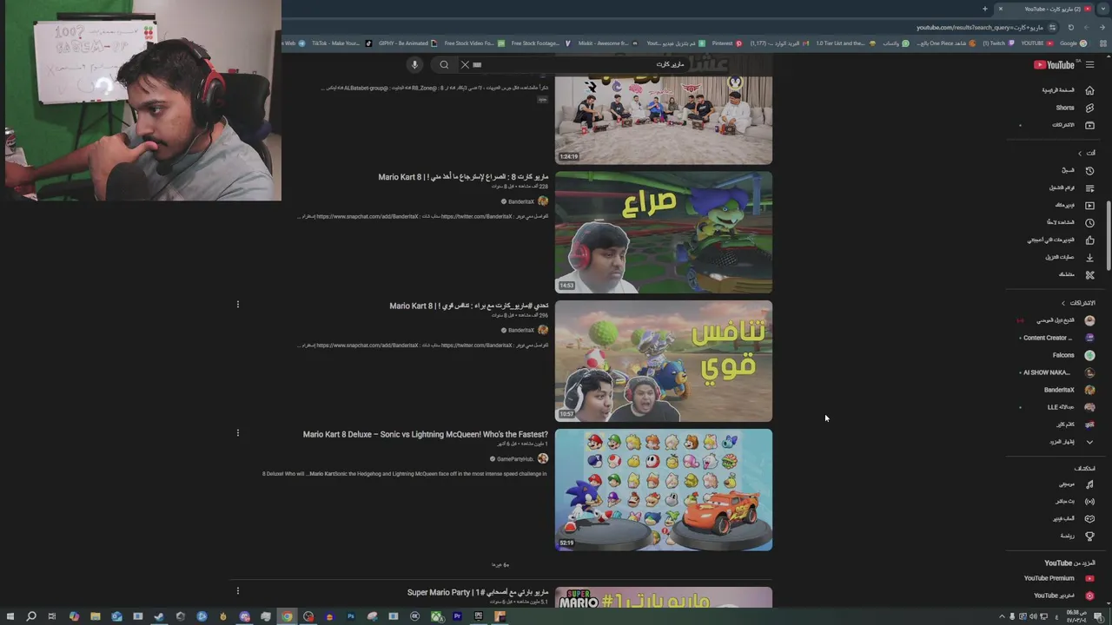Open Photoshop from the Windows taskbar

[x=351, y=616]
